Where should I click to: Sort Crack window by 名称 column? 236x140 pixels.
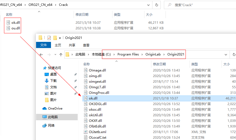(9, 14)
